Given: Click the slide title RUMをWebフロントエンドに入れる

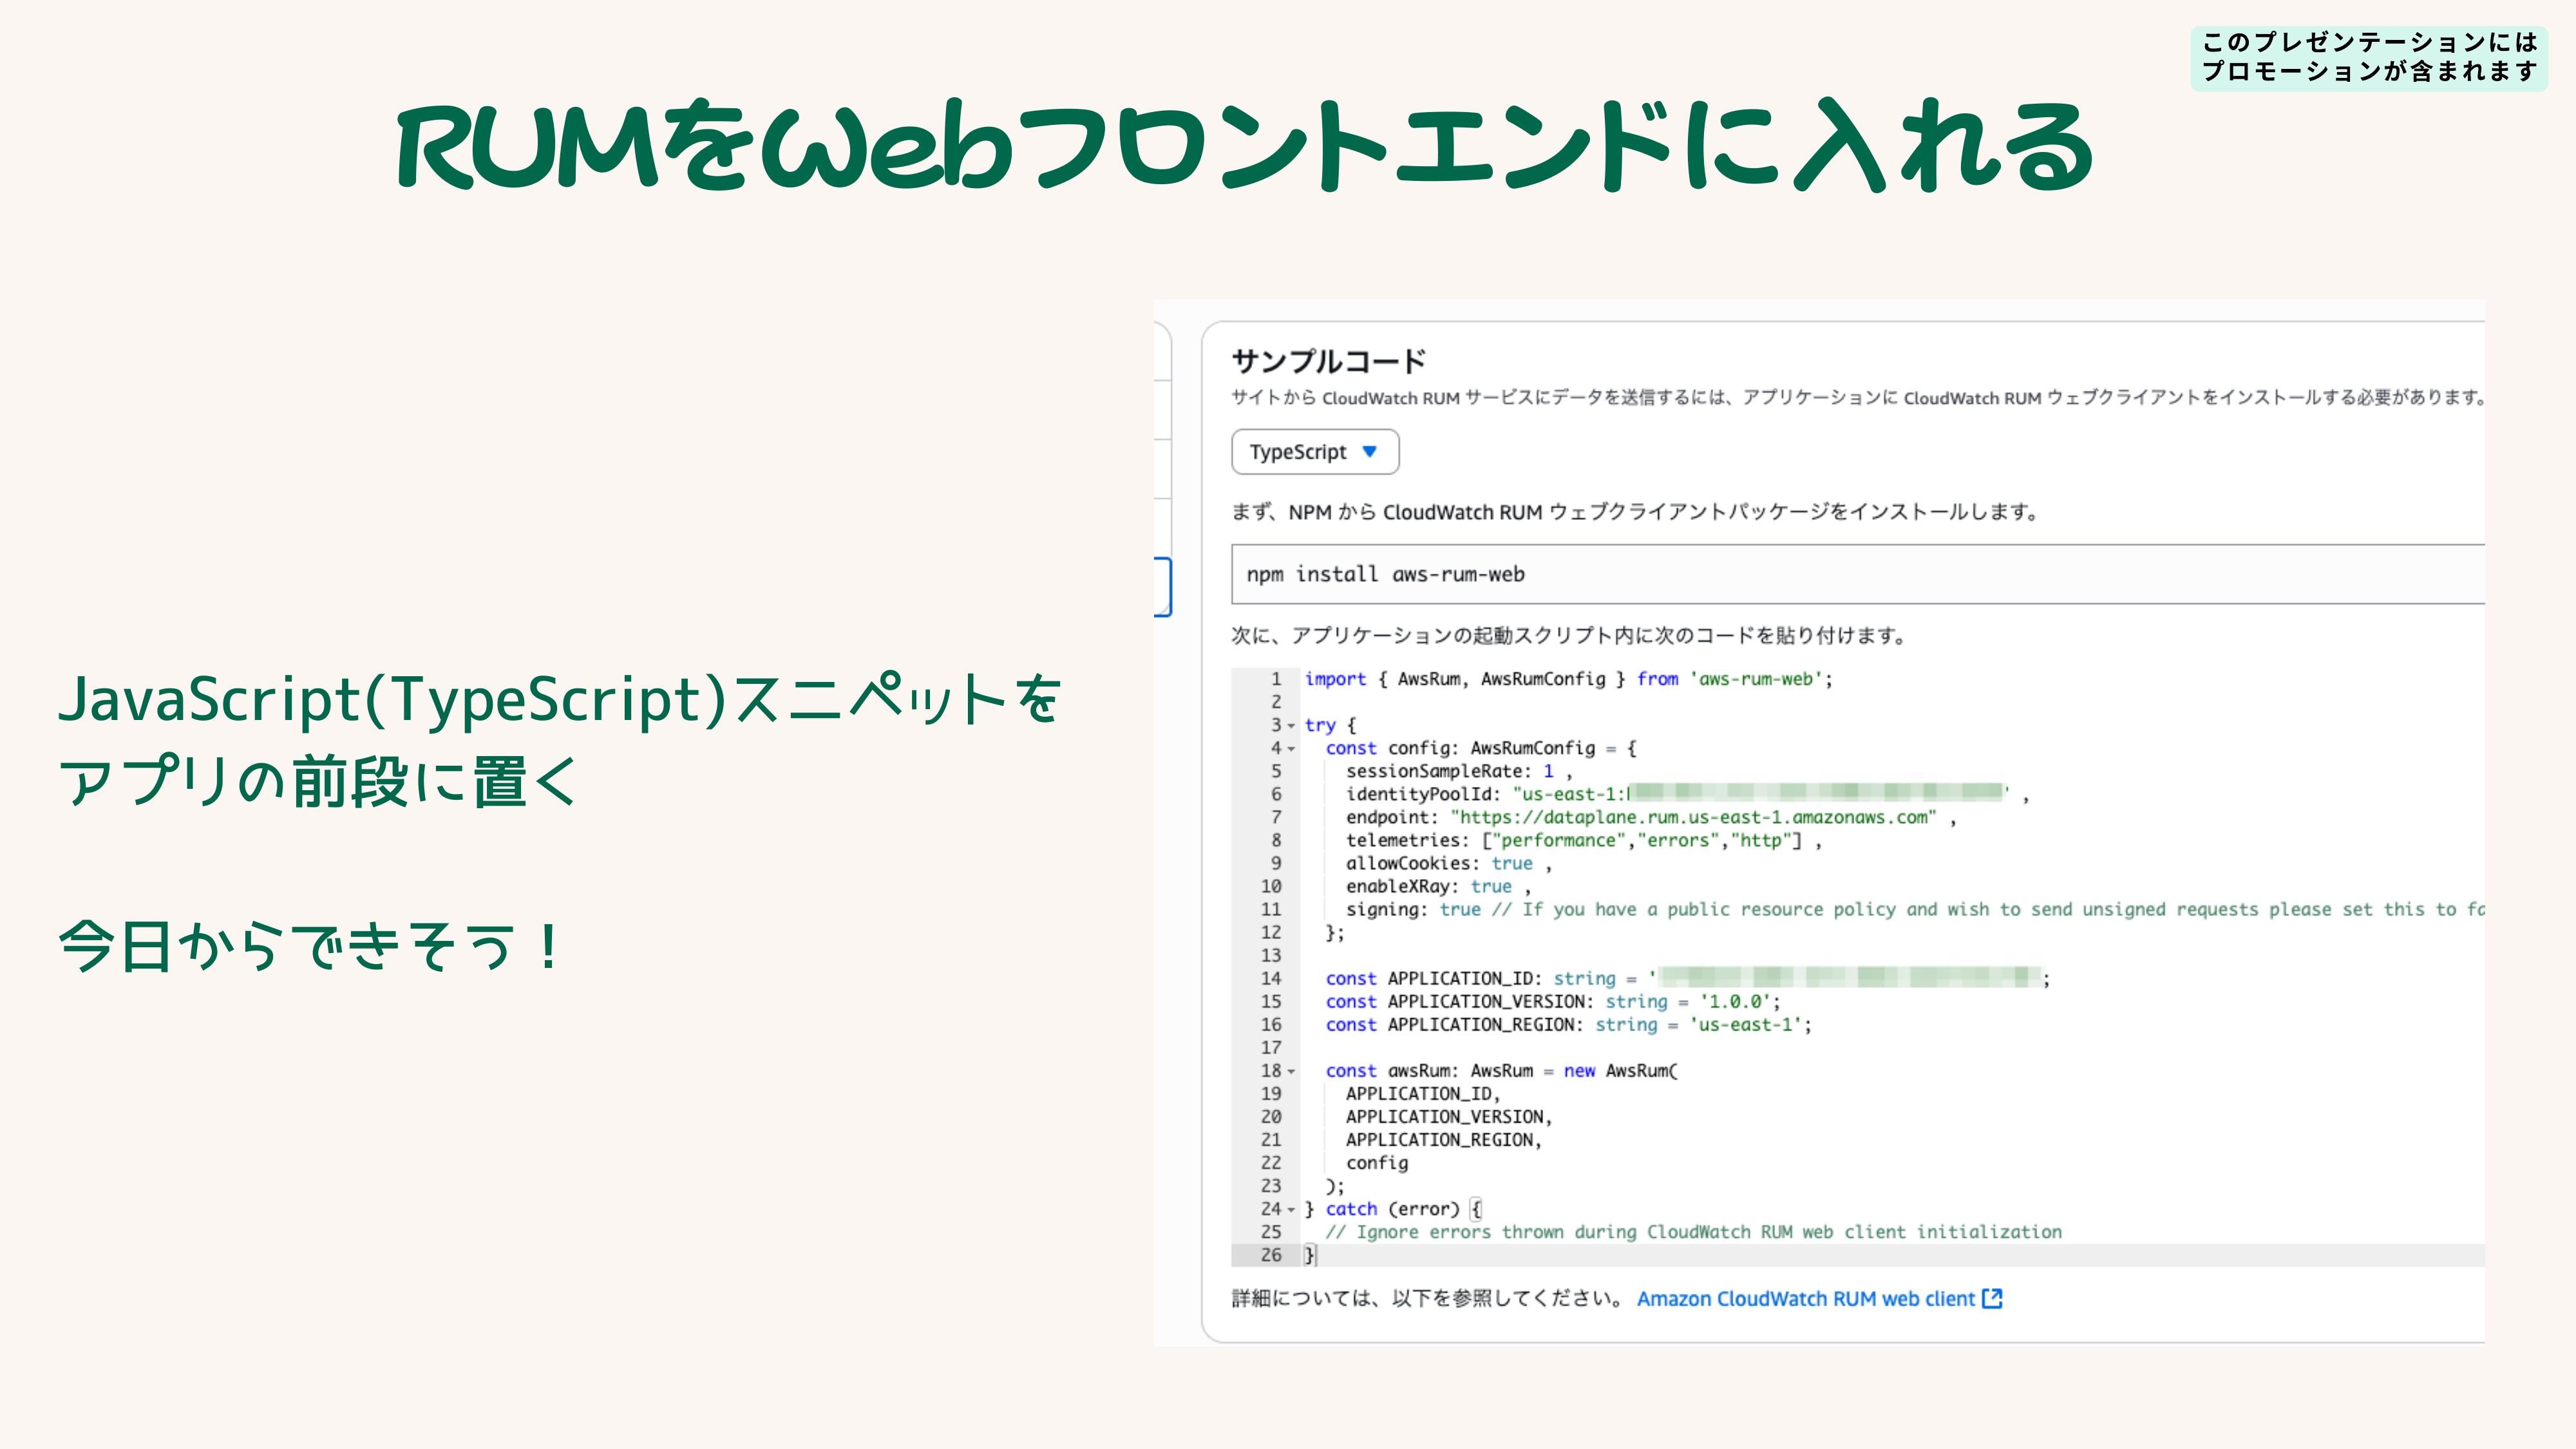Looking at the screenshot, I should pos(1246,147).
